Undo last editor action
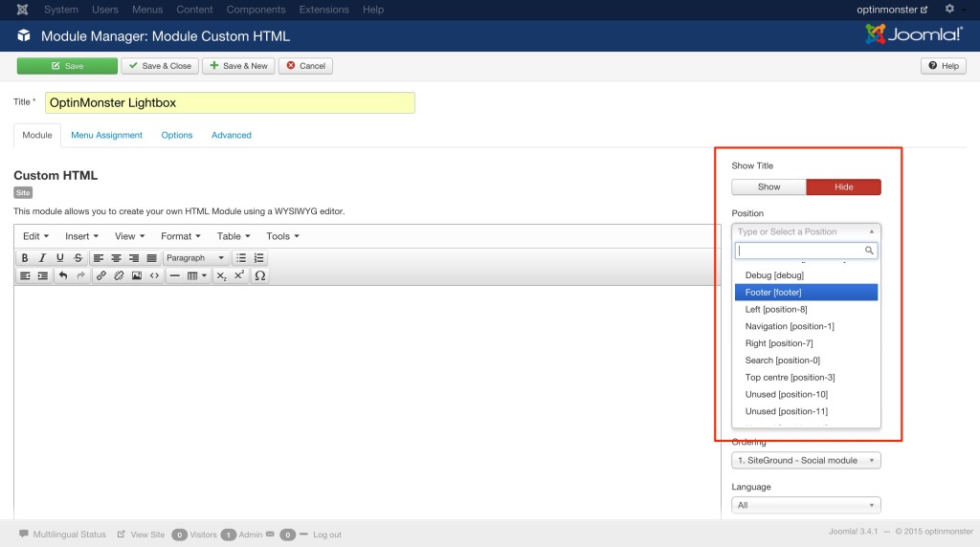The width and height of the screenshot is (980, 547). pyautogui.click(x=63, y=275)
